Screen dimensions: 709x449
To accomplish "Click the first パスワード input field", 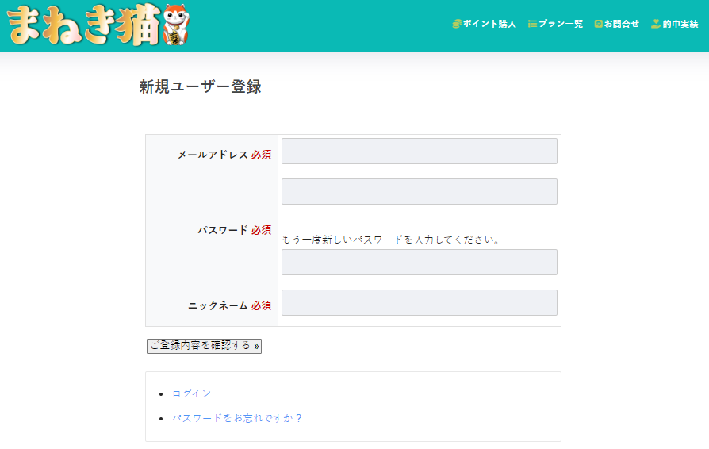I will 419,192.
